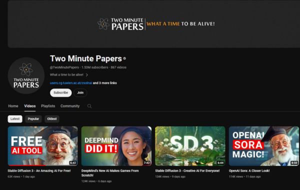Sort videos by Latest
Image resolution: width=300 pixels, height=190 pixels.
[15, 119]
